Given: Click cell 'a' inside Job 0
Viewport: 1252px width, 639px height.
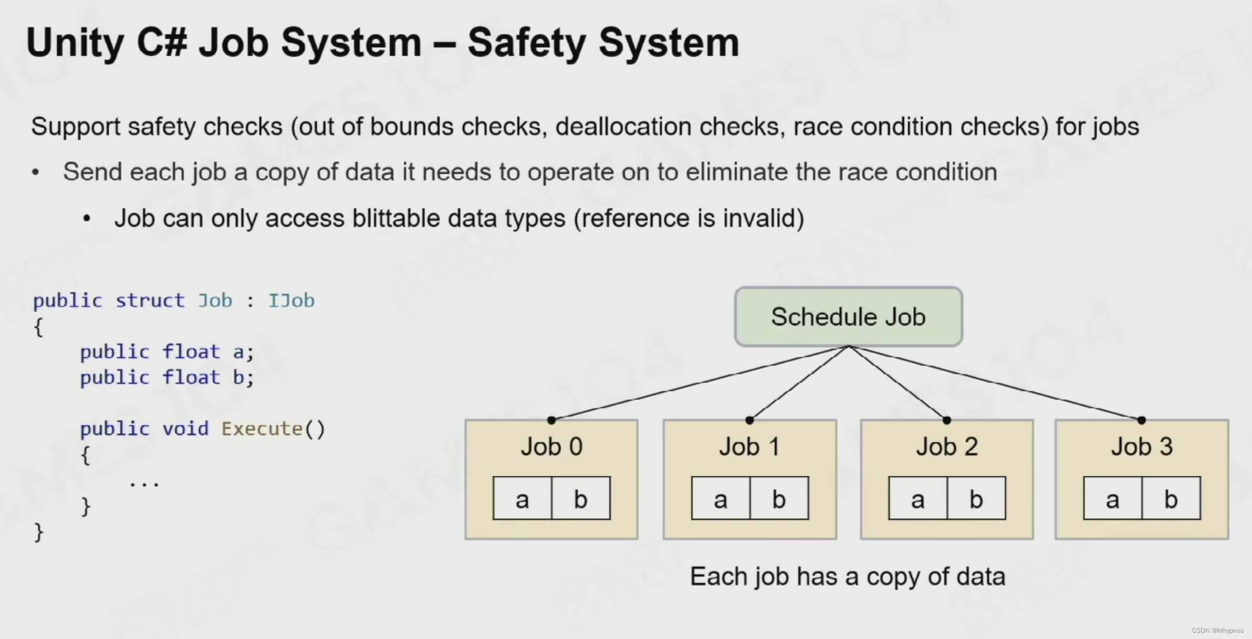Looking at the screenshot, I should tap(523, 498).
